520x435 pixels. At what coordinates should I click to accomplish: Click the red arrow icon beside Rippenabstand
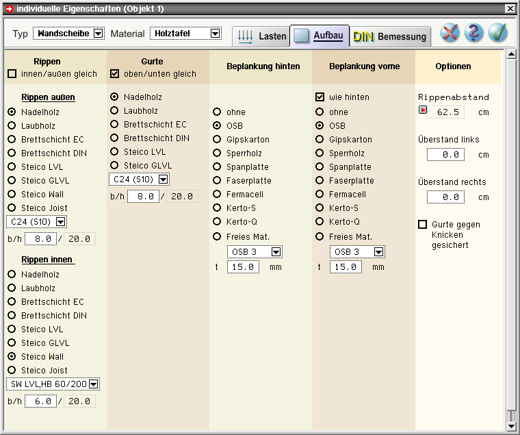click(422, 111)
